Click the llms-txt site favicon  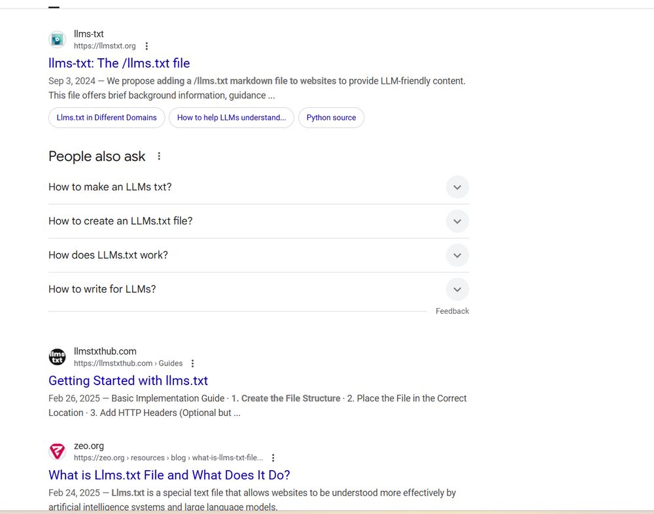[x=57, y=40]
